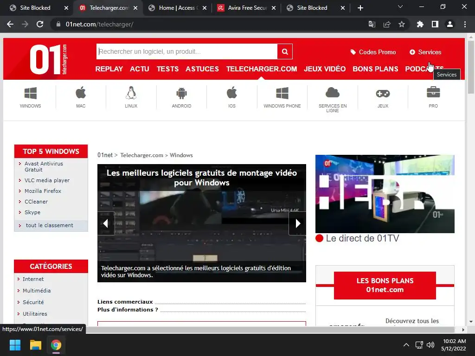
Task: Switch to first Site Blocked tab
Action: (x=35, y=8)
